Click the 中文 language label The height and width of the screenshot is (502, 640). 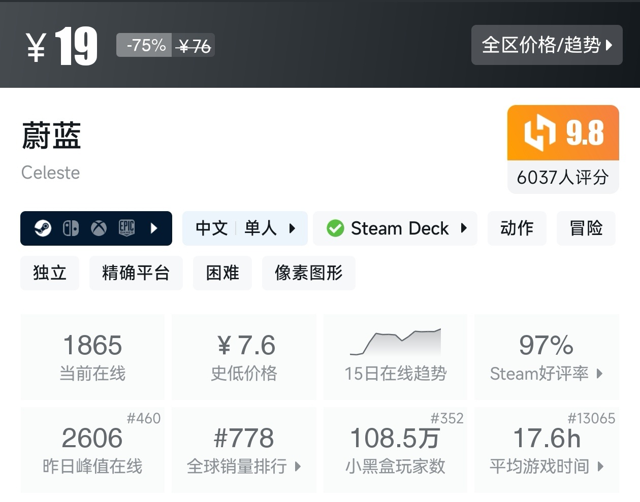(211, 228)
